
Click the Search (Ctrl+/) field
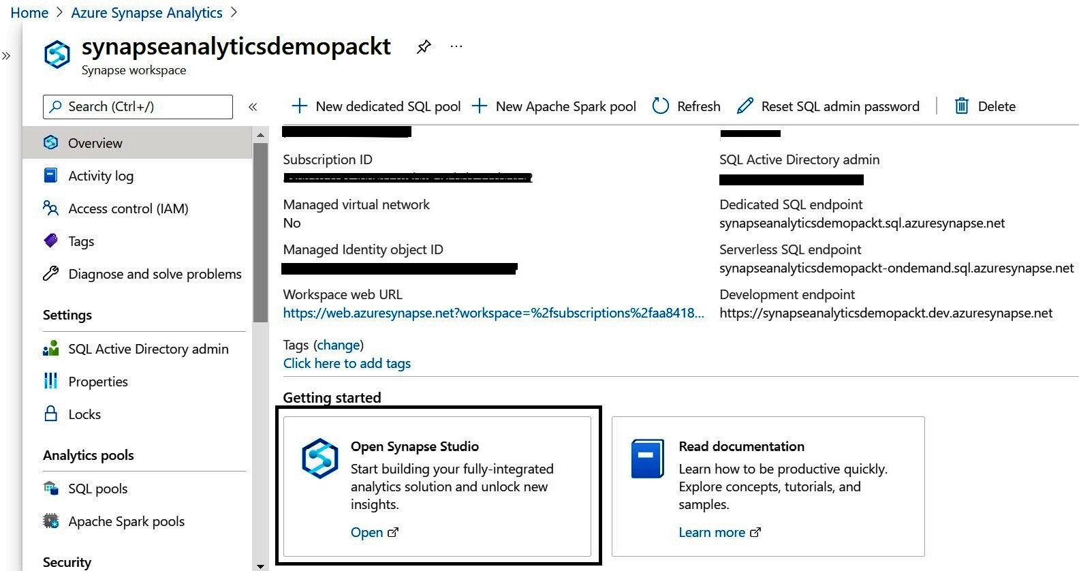138,107
